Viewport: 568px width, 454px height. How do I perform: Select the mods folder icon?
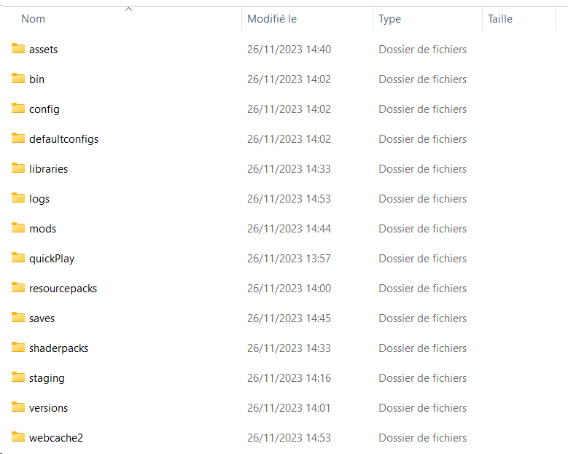pos(18,228)
